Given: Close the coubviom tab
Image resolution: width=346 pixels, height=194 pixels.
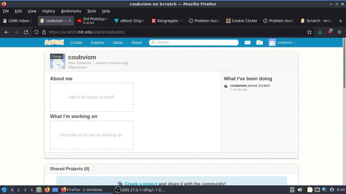Looking at the screenshot, I should [x=70, y=21].
